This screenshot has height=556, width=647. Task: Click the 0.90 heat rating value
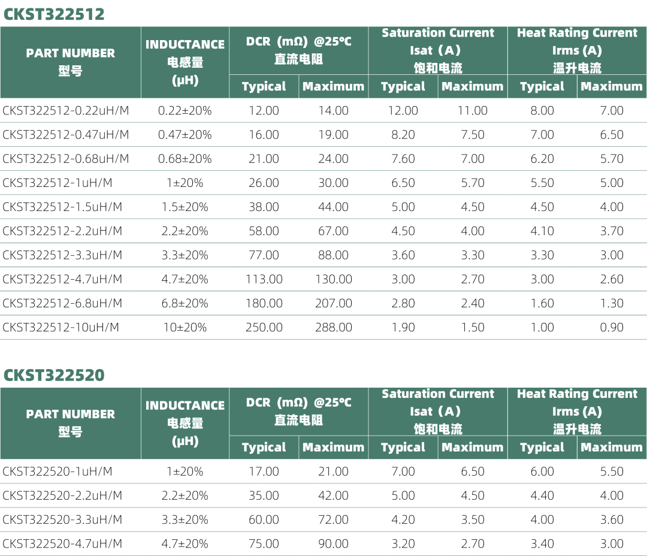[612, 327]
